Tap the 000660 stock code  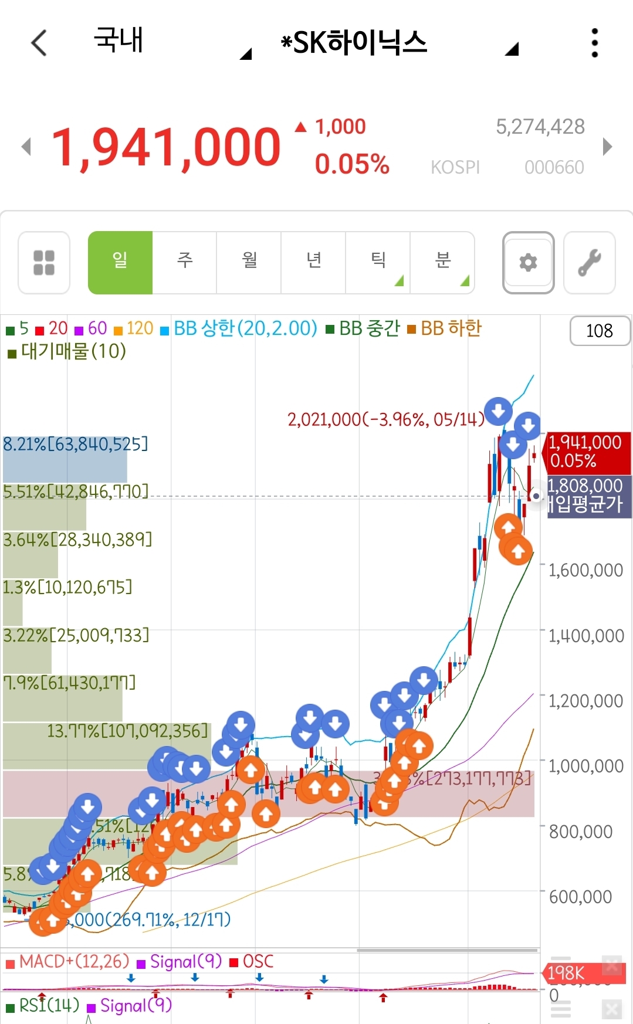point(554,168)
